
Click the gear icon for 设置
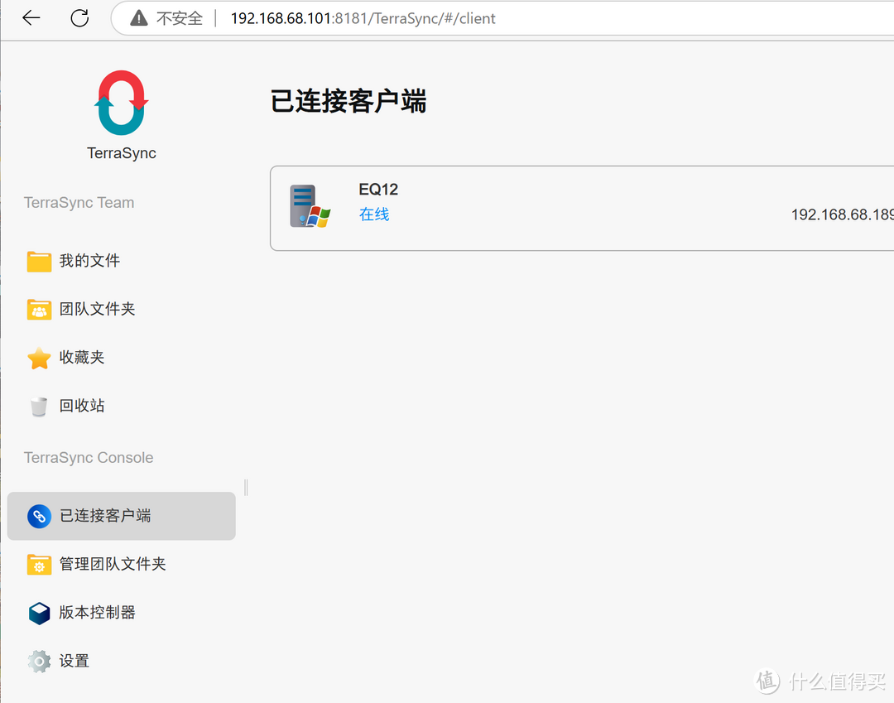[x=40, y=662]
